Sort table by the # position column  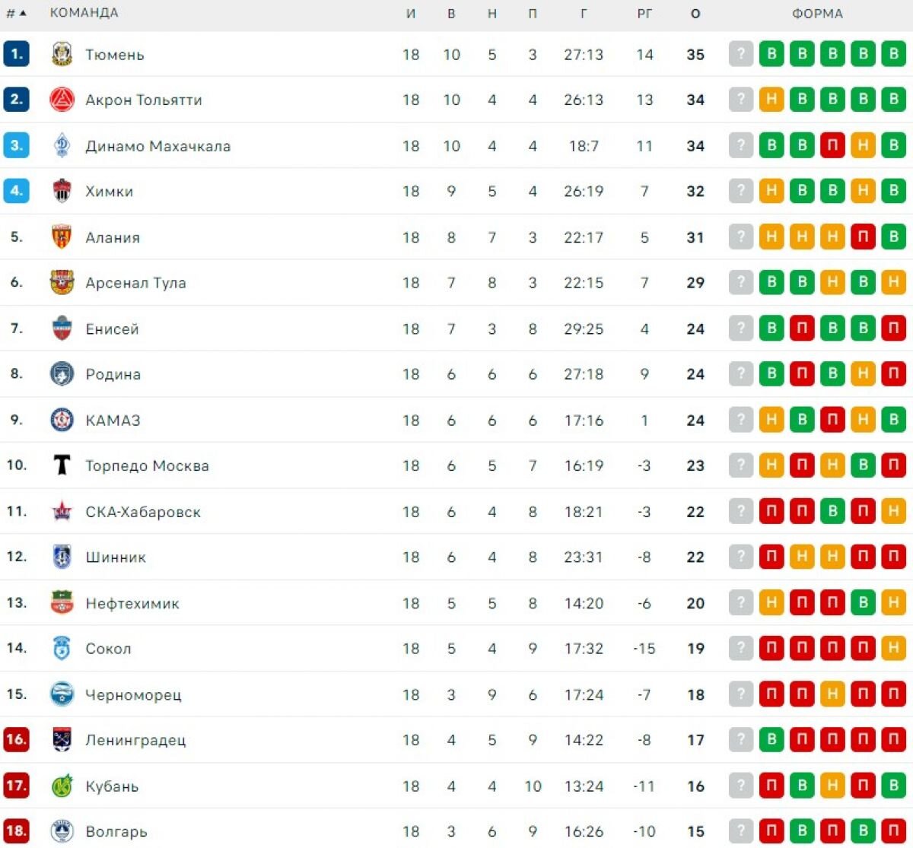coord(15,14)
